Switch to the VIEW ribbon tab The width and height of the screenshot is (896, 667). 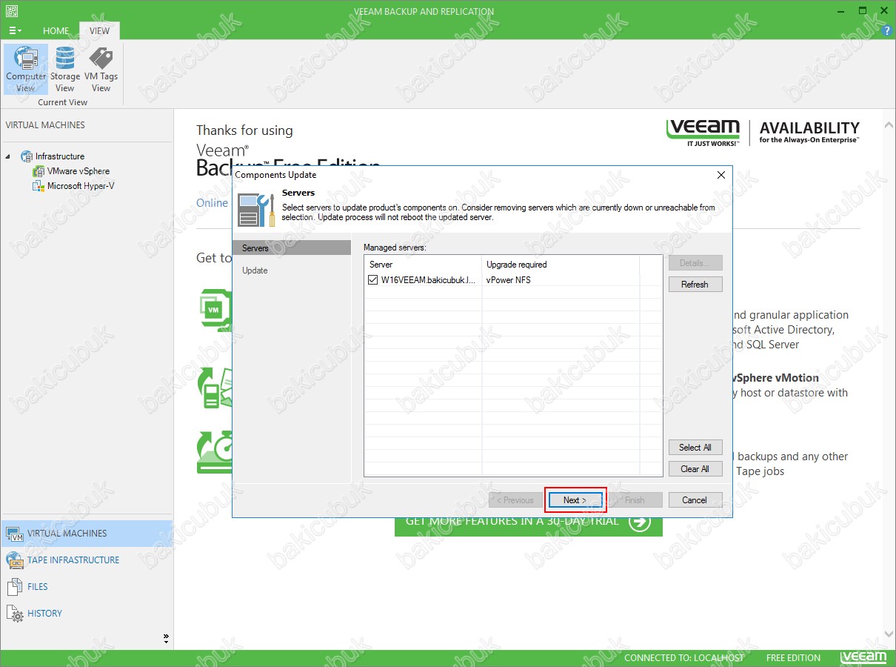pos(99,30)
